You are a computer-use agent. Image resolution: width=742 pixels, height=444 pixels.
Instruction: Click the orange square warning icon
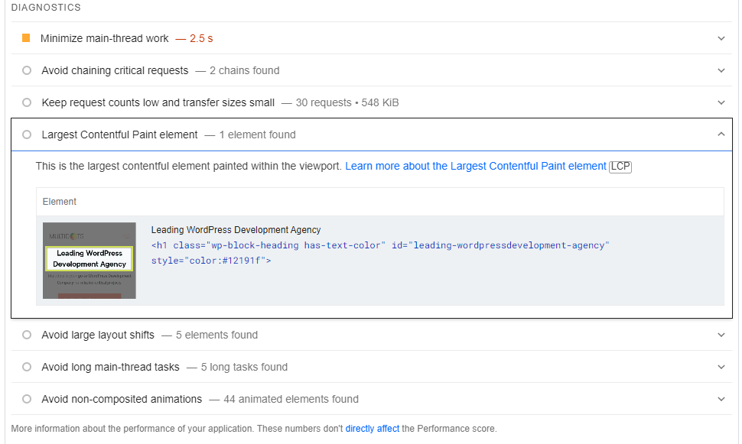coord(26,37)
